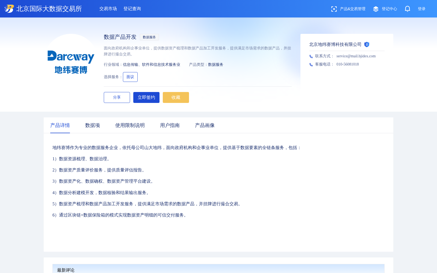
Task: Open 登记查询 in top navigation
Action: coord(132,9)
